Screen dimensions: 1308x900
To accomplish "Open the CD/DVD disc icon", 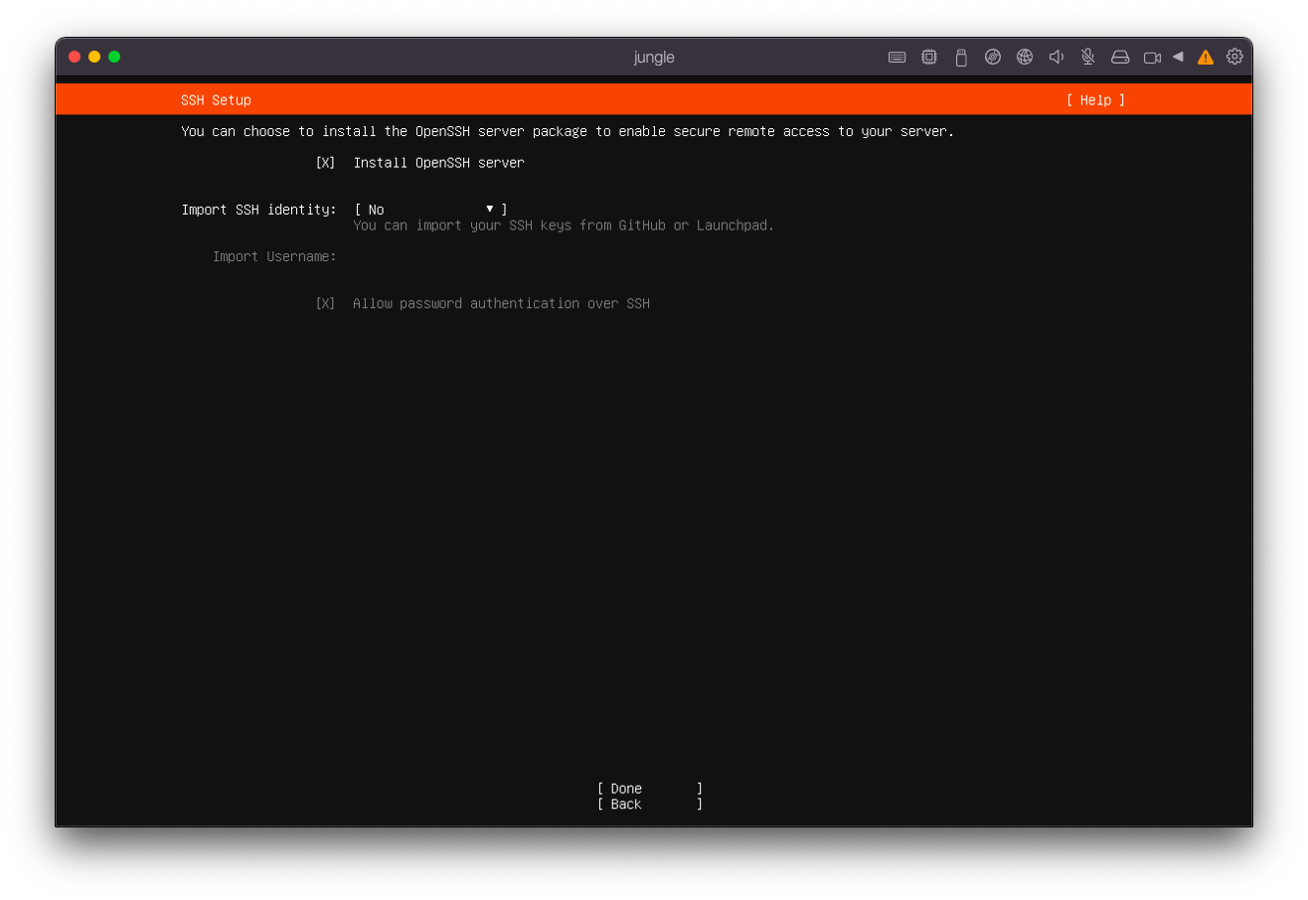I will click(x=992, y=58).
